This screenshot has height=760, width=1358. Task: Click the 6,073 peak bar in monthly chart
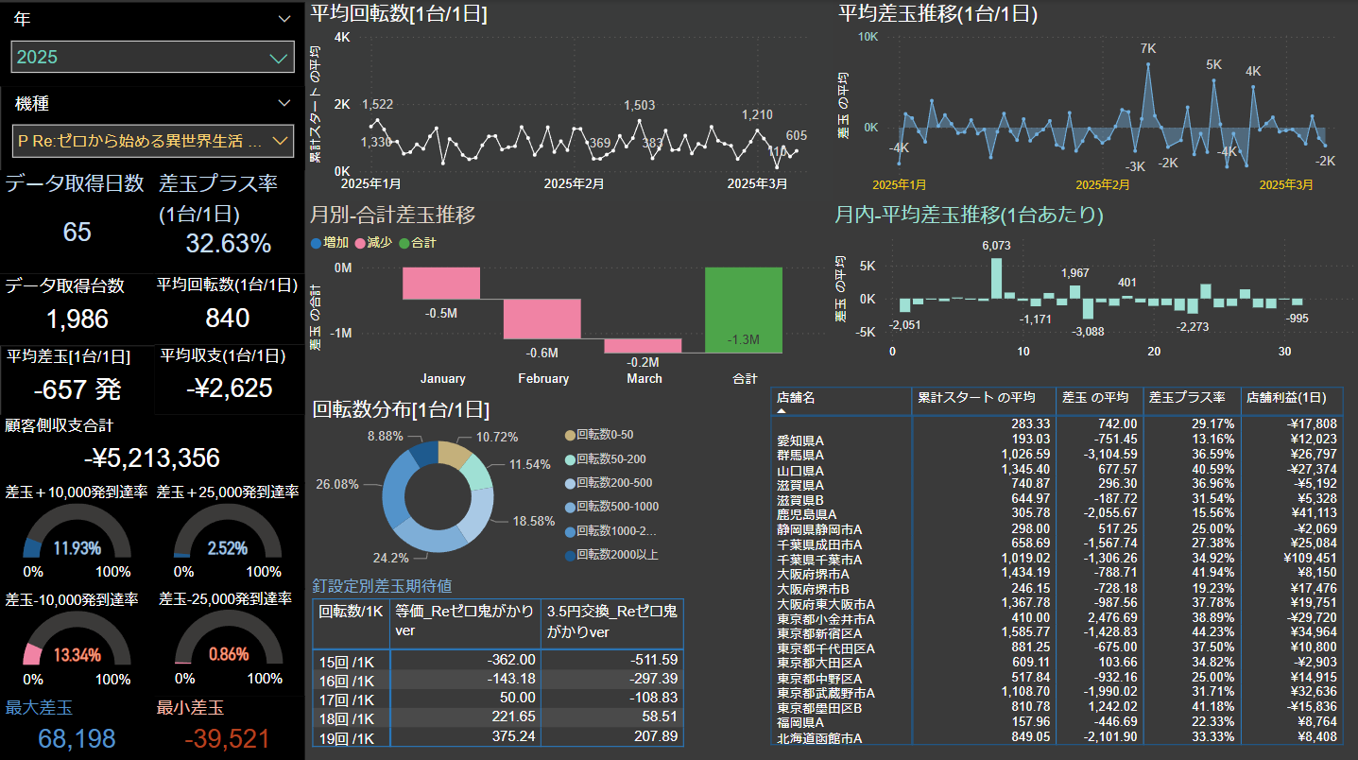tap(996, 279)
